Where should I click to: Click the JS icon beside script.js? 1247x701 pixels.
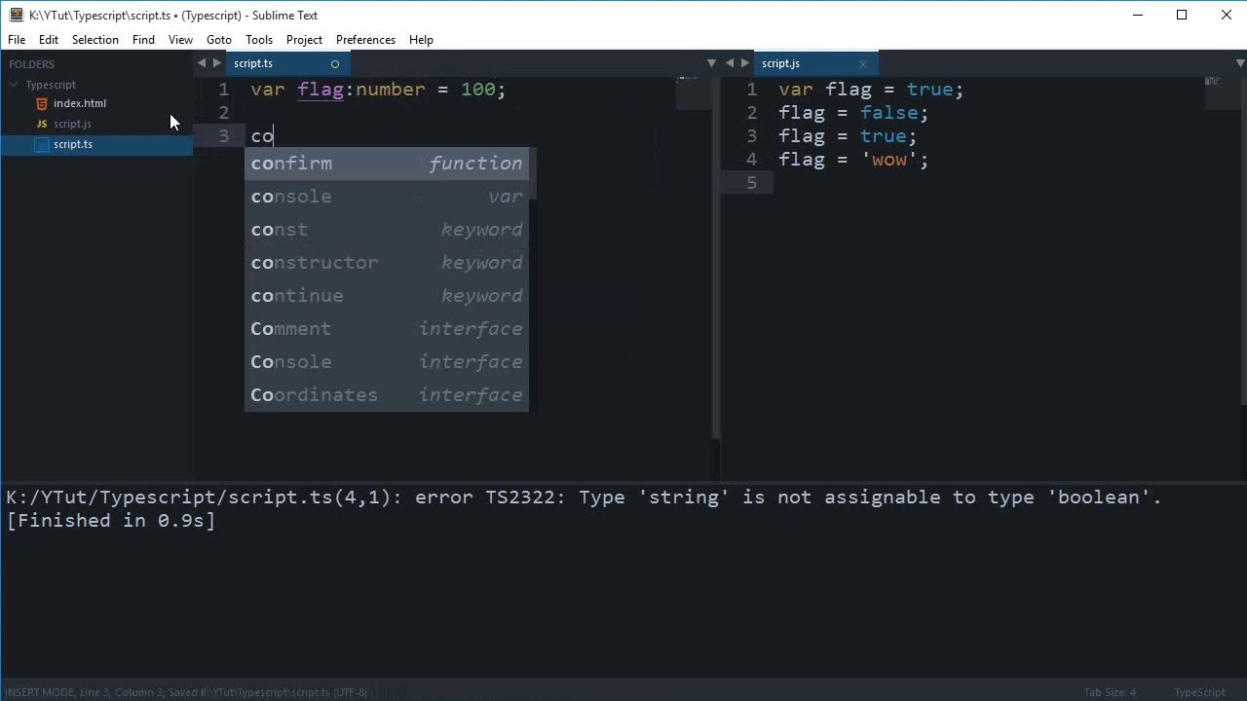41,124
